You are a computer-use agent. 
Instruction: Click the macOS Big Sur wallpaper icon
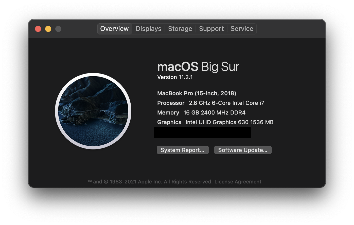pos(93,111)
